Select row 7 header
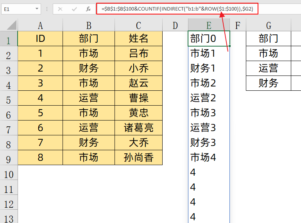The height and width of the screenshot is (223, 301). [9, 128]
